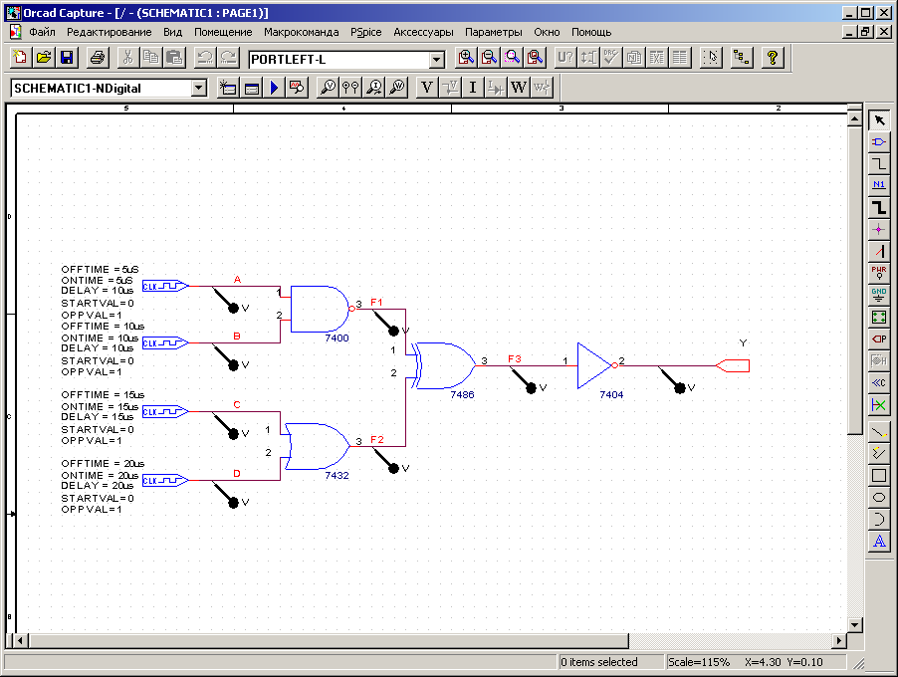
Task: Open the Макрокоманда menu
Action: [x=301, y=32]
